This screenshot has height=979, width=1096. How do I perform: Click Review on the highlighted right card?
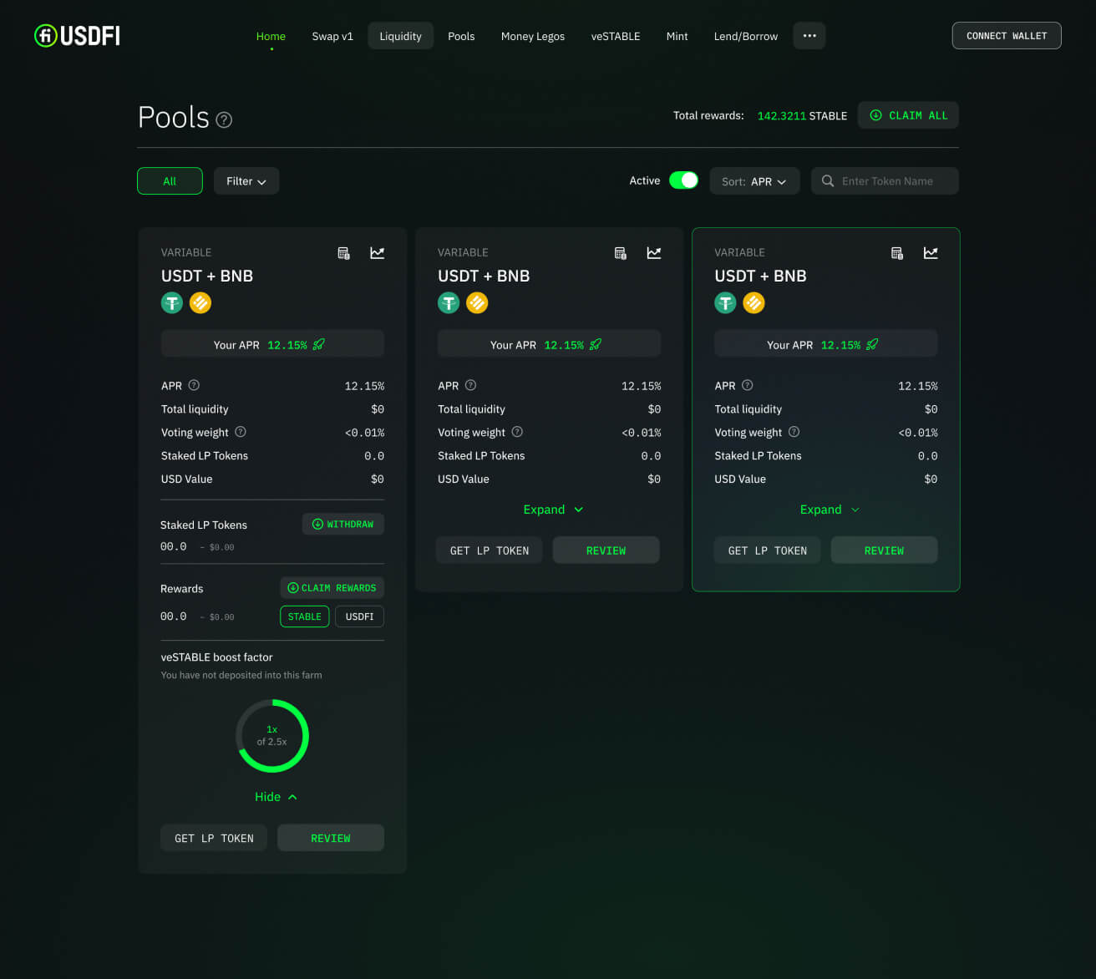click(885, 550)
